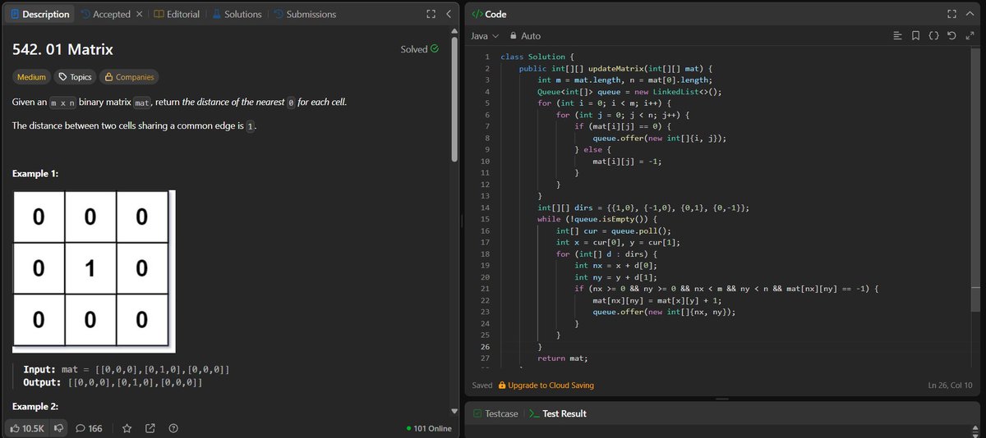This screenshot has height=438, width=986.
Task: Open the Accepted submission tab
Action: coord(105,14)
